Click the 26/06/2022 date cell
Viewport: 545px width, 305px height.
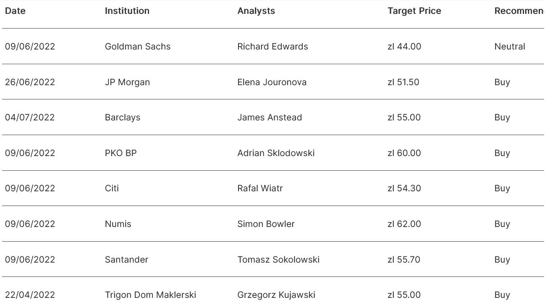[30, 82]
